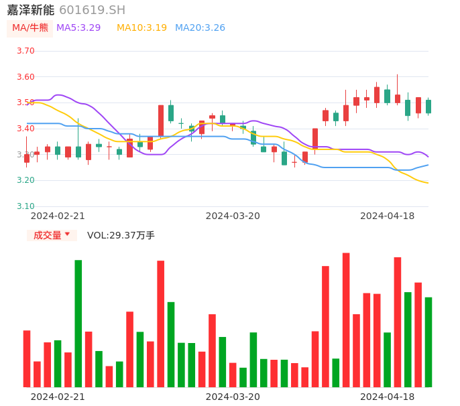Select the 2024-02-21 date on price axis

pyautogui.click(x=58, y=216)
